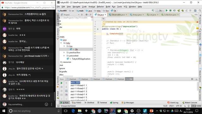
Task: Open the VCS menu
Action: (125, 7)
